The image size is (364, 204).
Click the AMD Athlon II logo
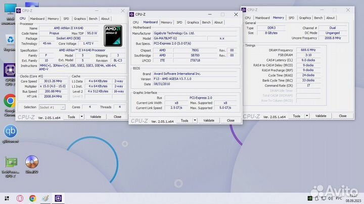pos(113,36)
